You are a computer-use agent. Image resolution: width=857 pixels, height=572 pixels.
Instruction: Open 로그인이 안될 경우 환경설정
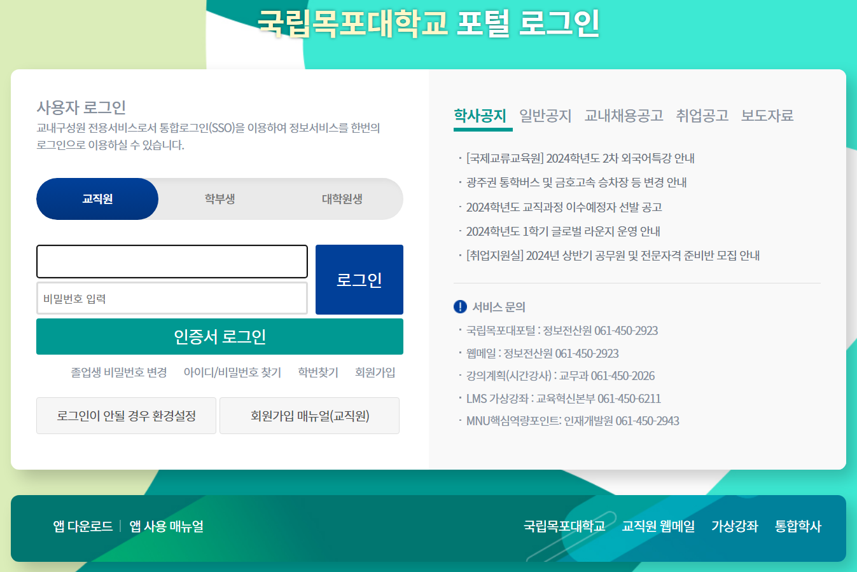tap(126, 415)
